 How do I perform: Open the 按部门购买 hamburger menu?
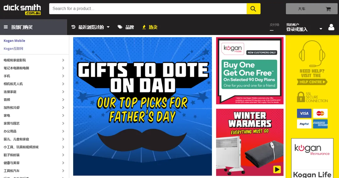(34, 27)
